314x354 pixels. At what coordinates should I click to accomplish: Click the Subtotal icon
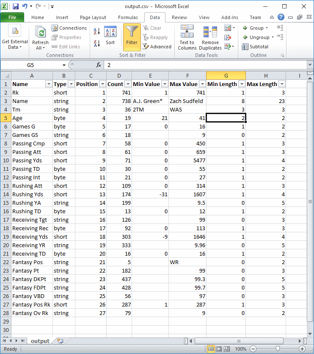(x=245, y=47)
